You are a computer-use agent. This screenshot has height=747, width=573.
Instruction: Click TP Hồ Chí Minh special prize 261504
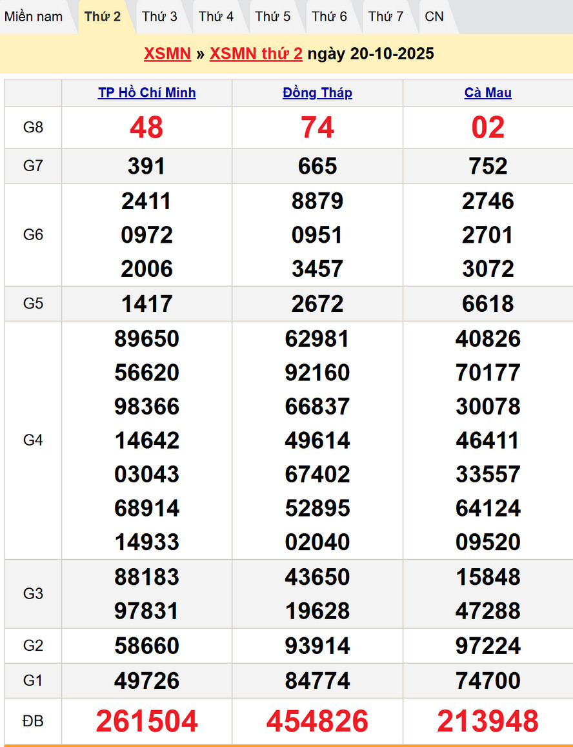pyautogui.click(x=146, y=721)
